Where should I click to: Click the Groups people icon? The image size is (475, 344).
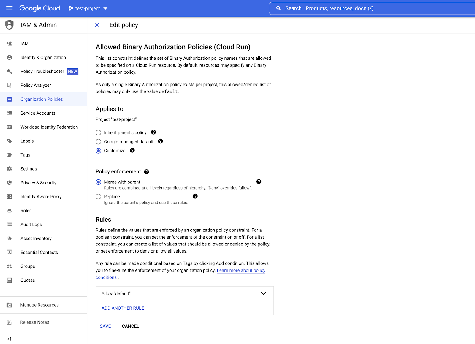[9, 266]
